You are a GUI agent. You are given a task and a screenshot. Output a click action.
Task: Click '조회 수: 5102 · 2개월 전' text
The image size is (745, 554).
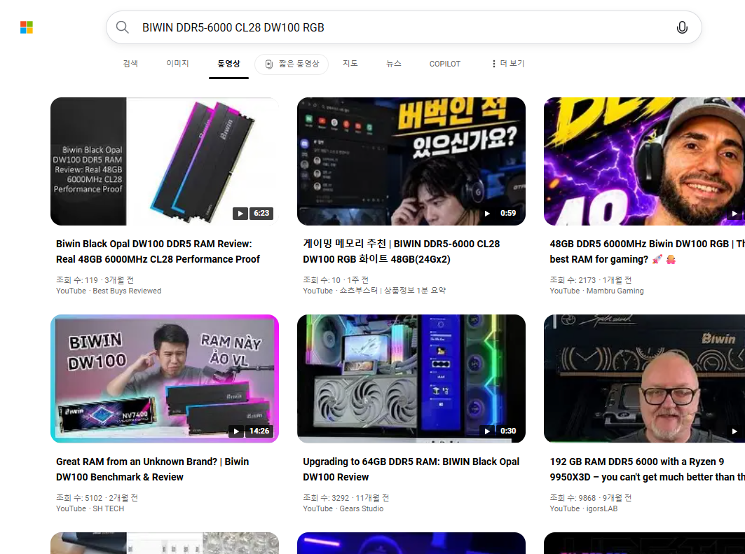(x=97, y=497)
